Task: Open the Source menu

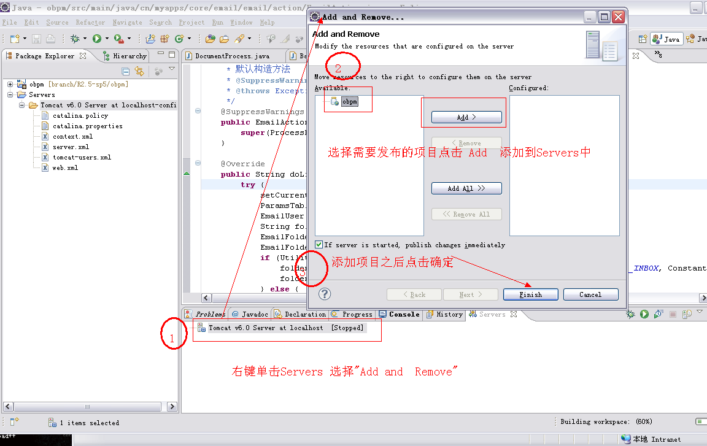Action: pyautogui.click(x=57, y=22)
